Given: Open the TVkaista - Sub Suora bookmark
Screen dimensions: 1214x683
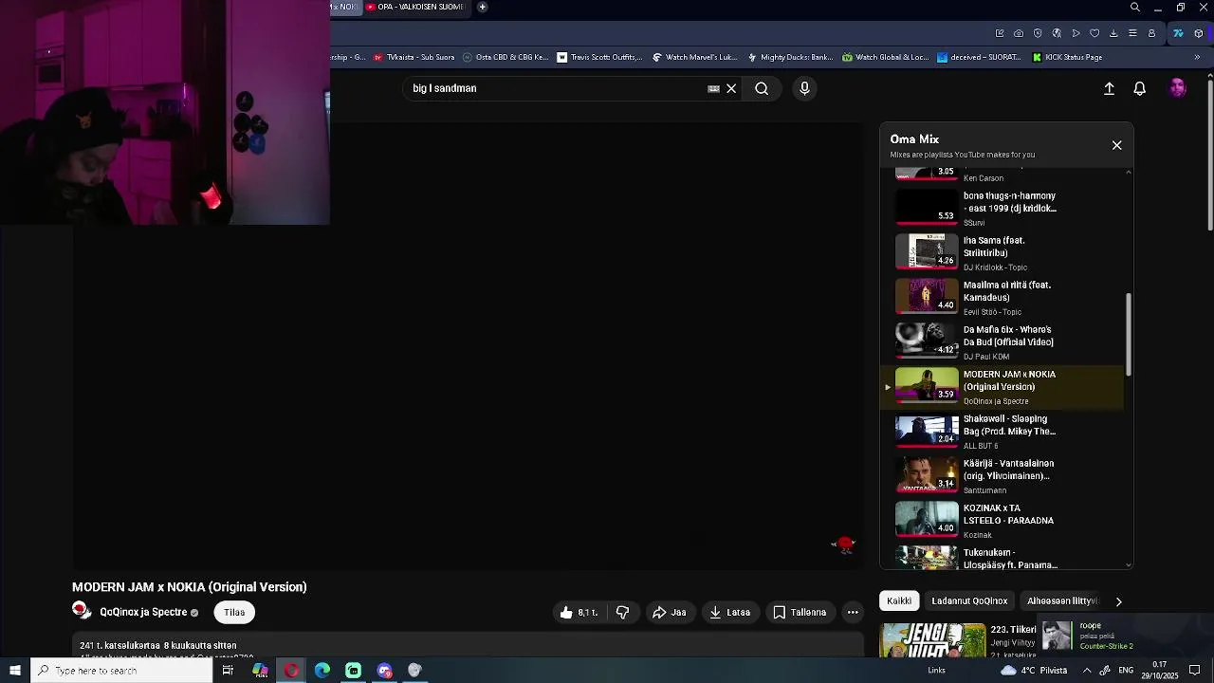Looking at the screenshot, I should coord(414,57).
